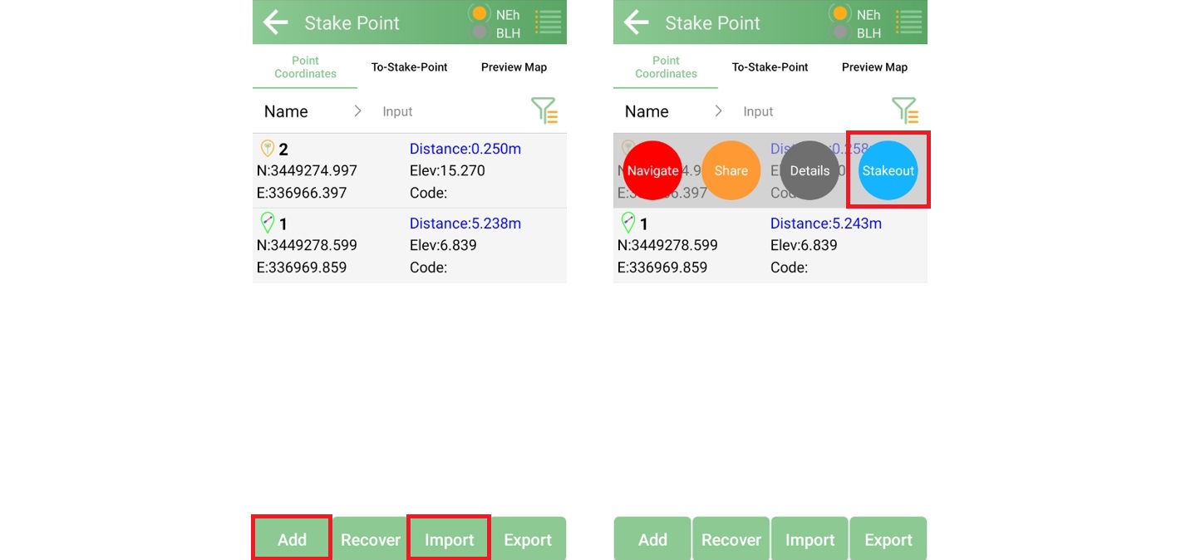The height and width of the screenshot is (560, 1181).
Task: Switch to To-Stake-Point tab on left screen
Action: 409,67
